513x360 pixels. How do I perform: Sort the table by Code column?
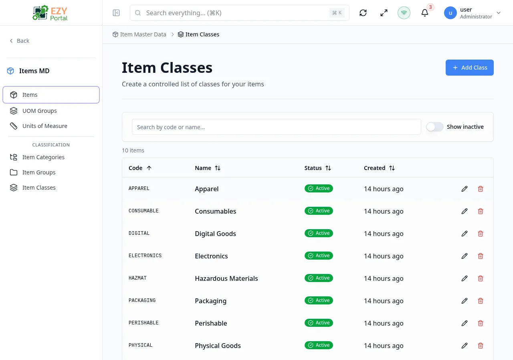tap(140, 168)
